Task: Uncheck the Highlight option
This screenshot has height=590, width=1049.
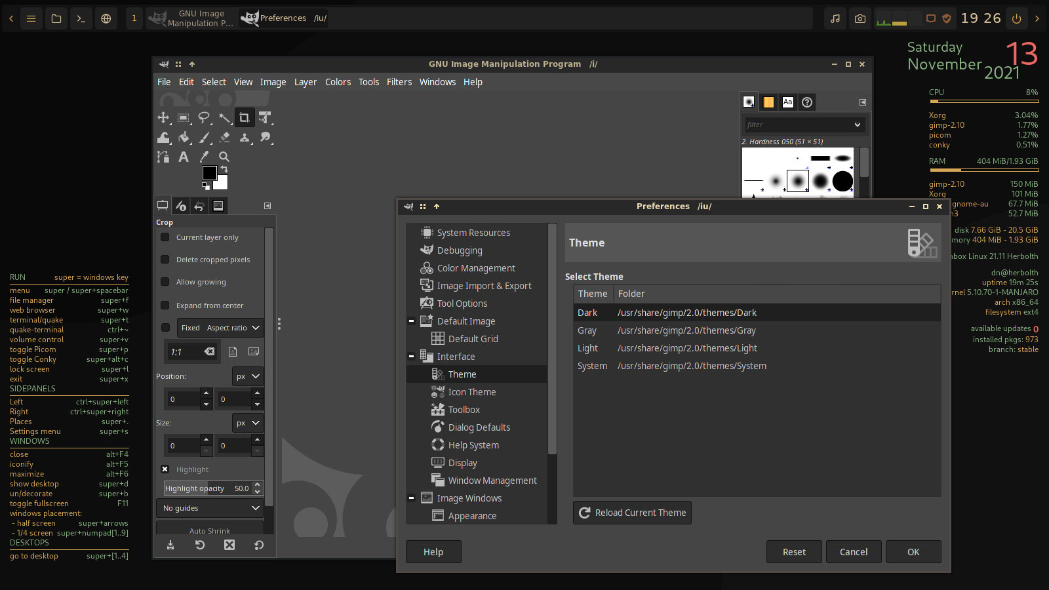Action: point(165,469)
